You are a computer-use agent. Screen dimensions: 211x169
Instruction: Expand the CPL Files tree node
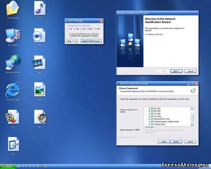click(x=149, y=114)
